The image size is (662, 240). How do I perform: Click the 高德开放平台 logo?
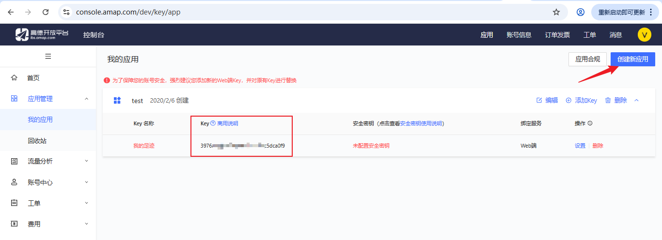[x=42, y=34]
